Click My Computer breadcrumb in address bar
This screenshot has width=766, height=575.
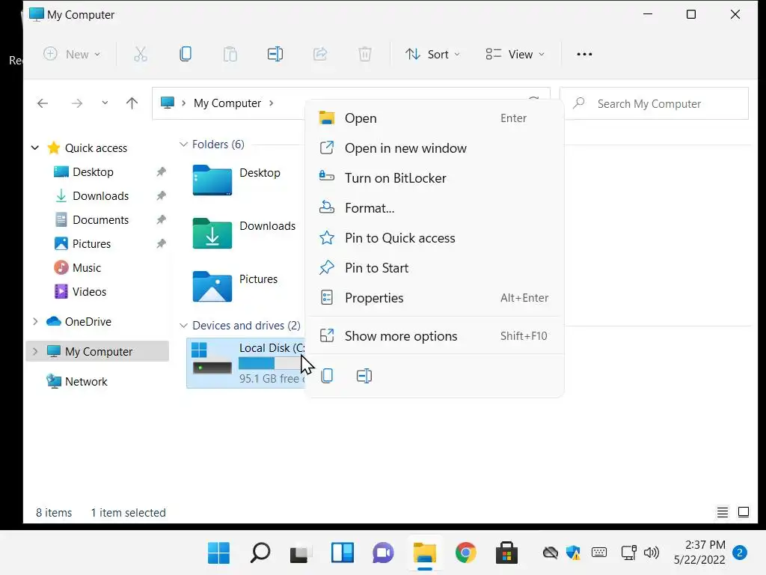227,103
